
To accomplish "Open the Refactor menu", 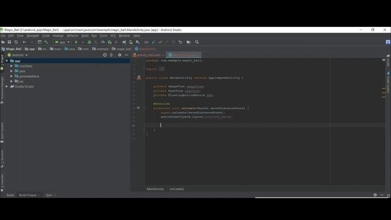I will 73,35.
